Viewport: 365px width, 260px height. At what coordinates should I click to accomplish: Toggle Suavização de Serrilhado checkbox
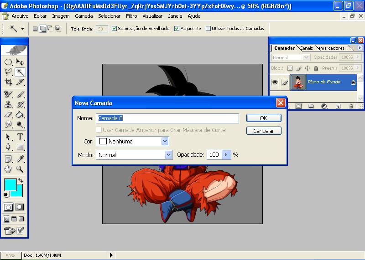coord(114,28)
